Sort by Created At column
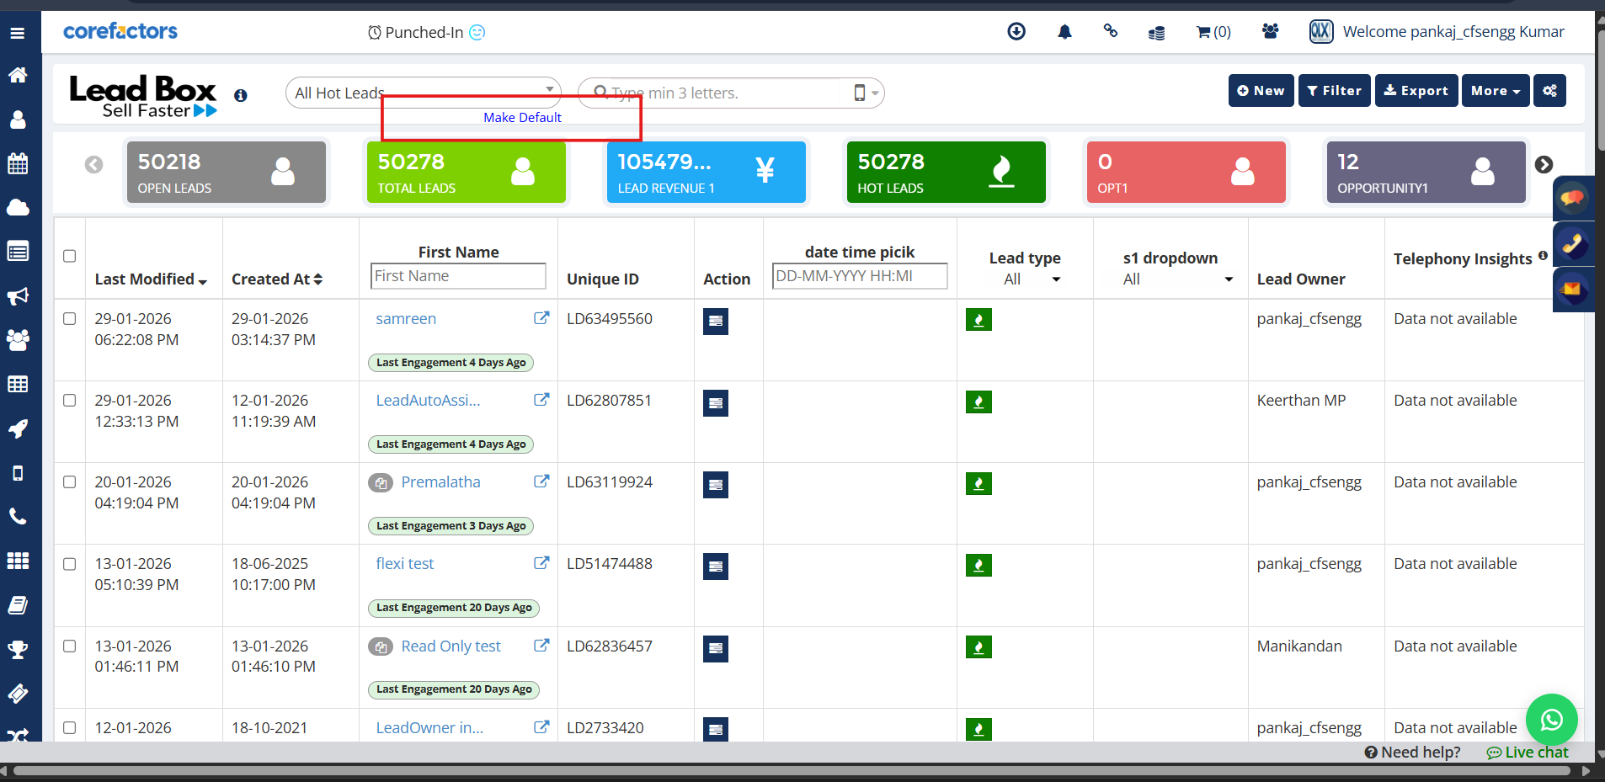This screenshot has width=1605, height=782. pos(277,279)
